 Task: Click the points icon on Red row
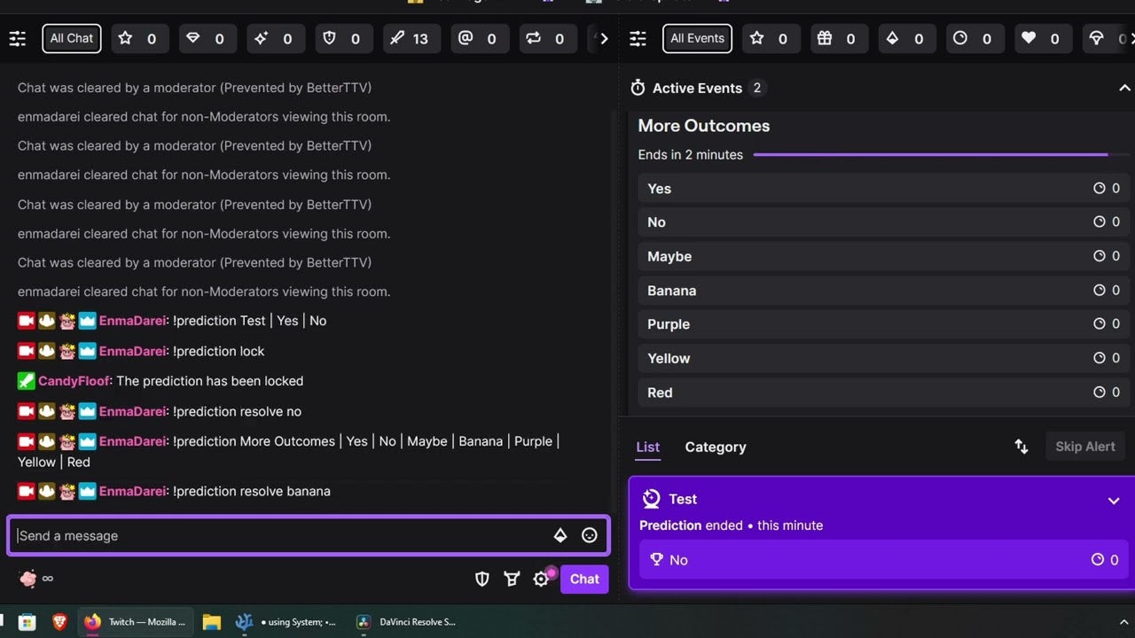pos(1100,392)
